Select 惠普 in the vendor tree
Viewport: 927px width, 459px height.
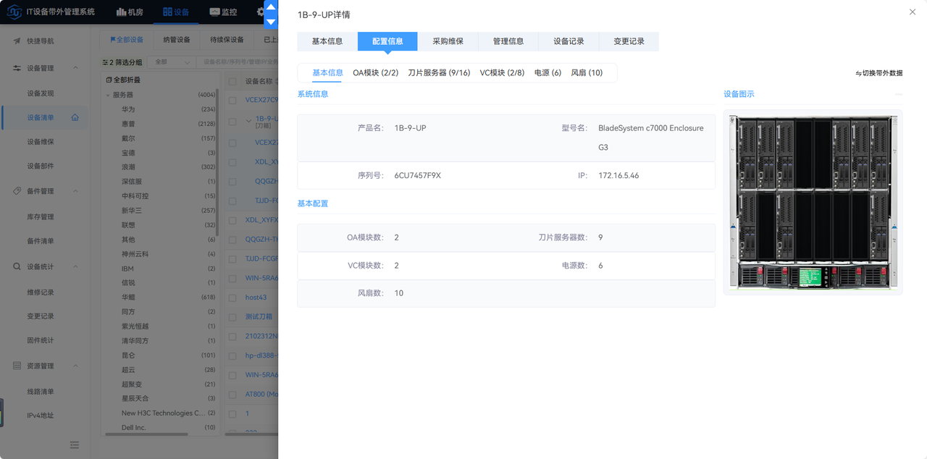[x=128, y=124]
